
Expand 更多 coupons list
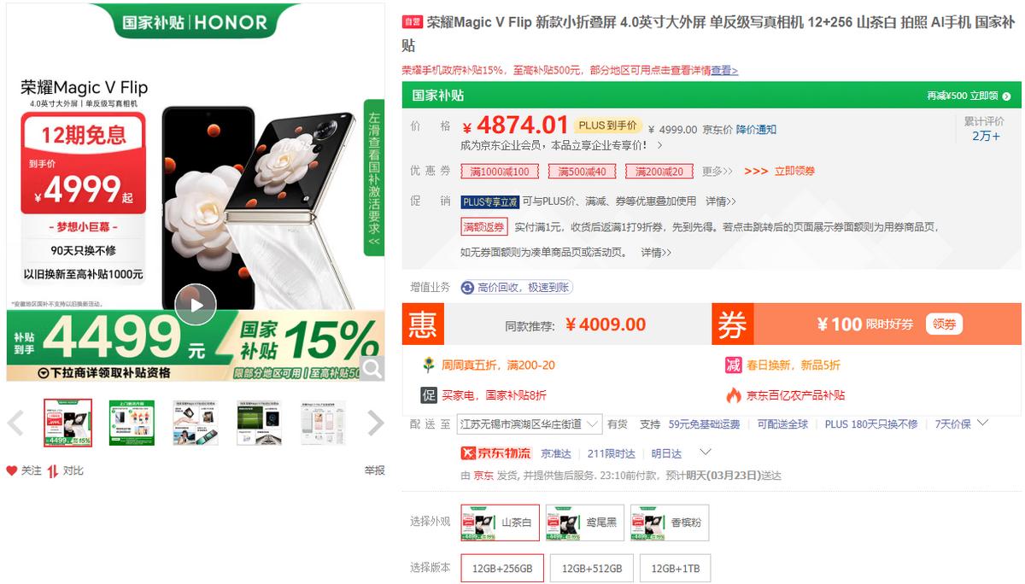(x=717, y=172)
